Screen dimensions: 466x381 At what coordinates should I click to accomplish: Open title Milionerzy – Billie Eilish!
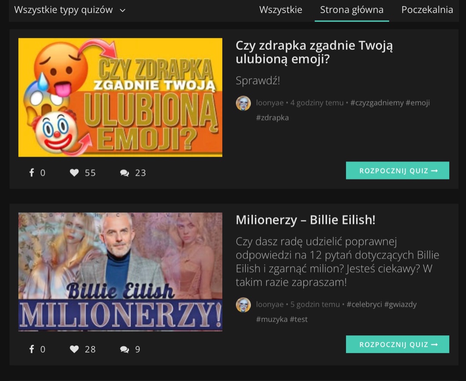(306, 220)
